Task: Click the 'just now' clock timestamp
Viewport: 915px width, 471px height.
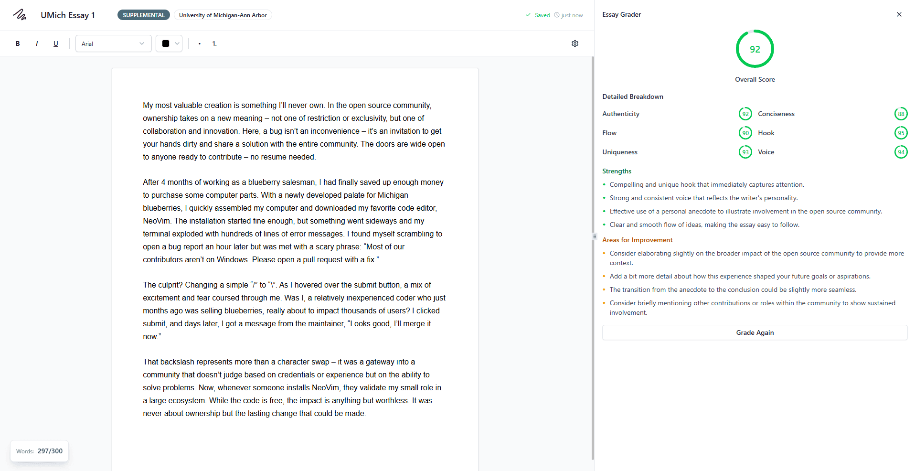Action: (x=568, y=15)
